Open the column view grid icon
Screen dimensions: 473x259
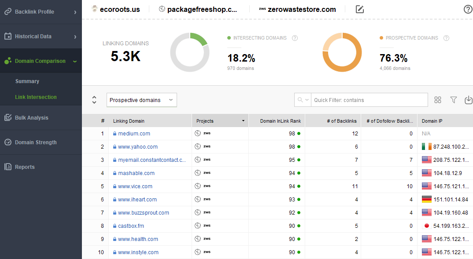pyautogui.click(x=438, y=100)
